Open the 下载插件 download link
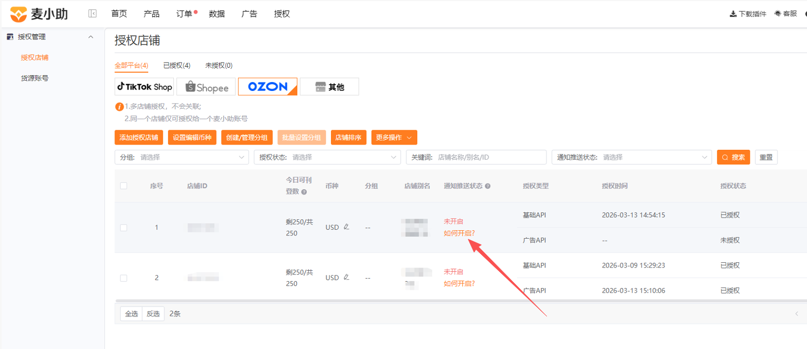 [x=748, y=14]
